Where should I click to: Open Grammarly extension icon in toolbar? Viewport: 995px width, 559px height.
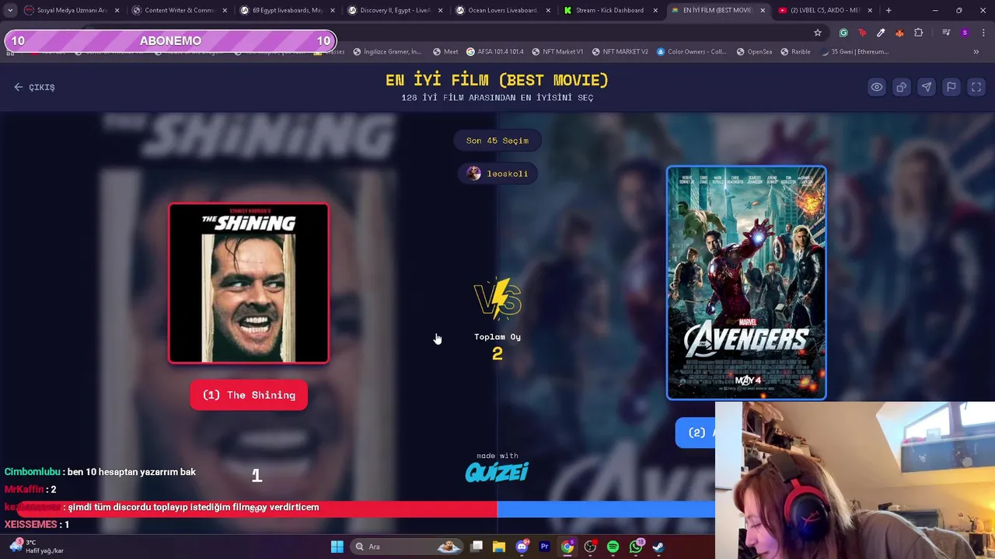843,33
